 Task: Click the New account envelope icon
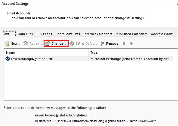pyautogui.click(x=7, y=43)
